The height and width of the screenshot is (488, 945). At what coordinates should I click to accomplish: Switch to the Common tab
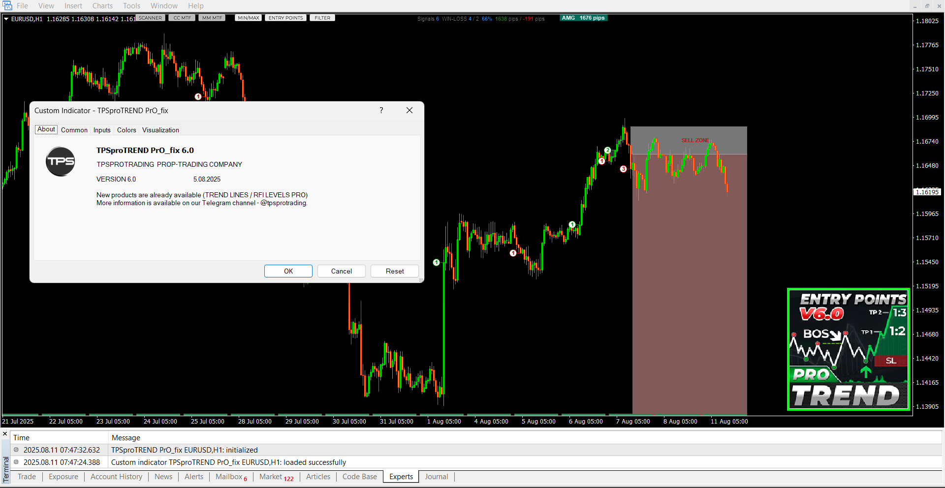tap(74, 130)
